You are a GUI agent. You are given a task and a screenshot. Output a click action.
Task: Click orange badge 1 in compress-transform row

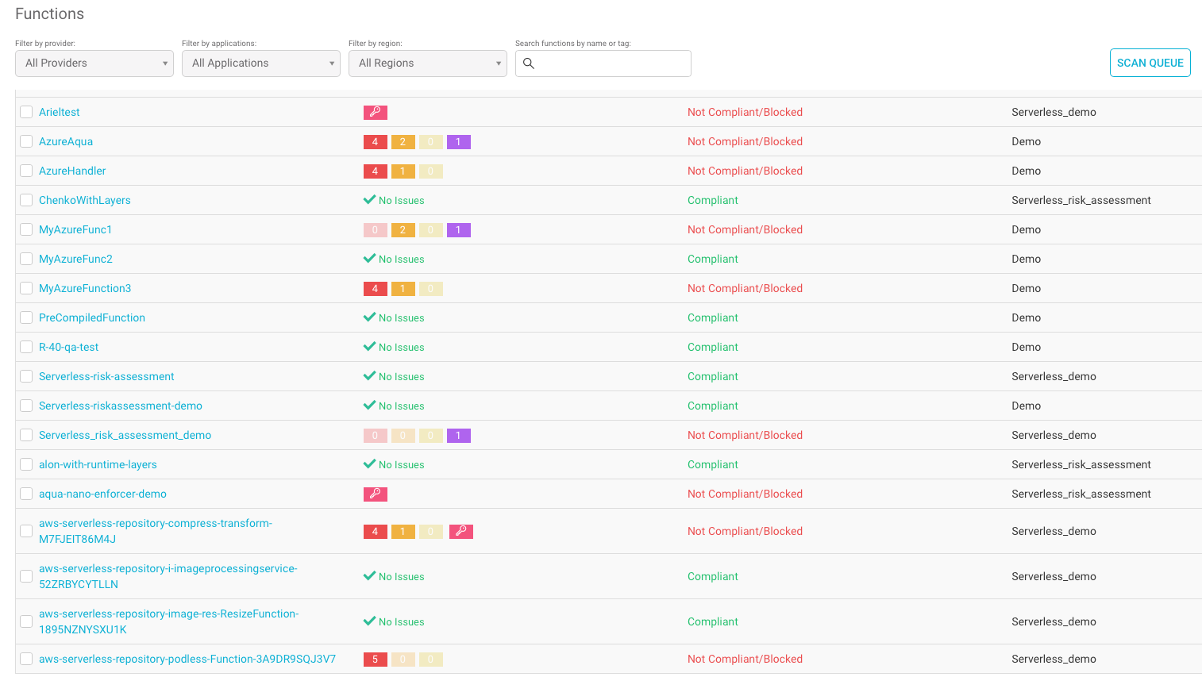point(403,532)
